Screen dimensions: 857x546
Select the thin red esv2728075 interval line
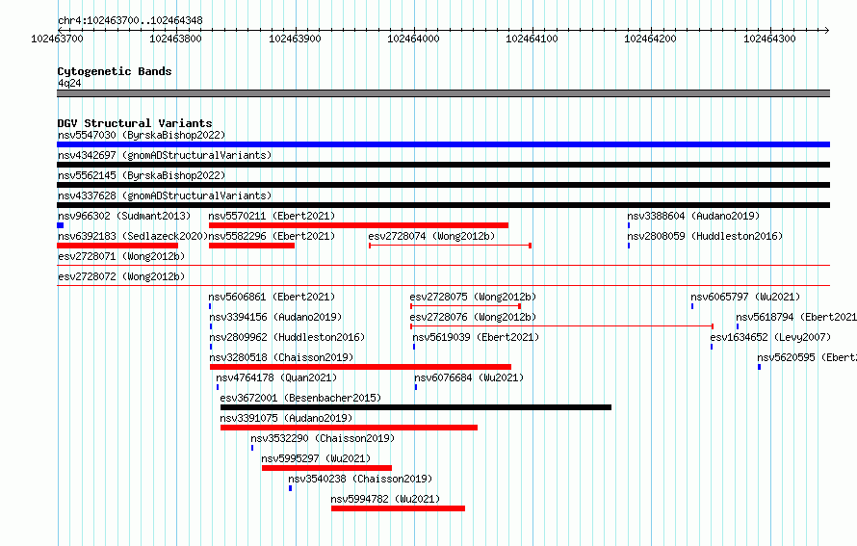click(465, 306)
